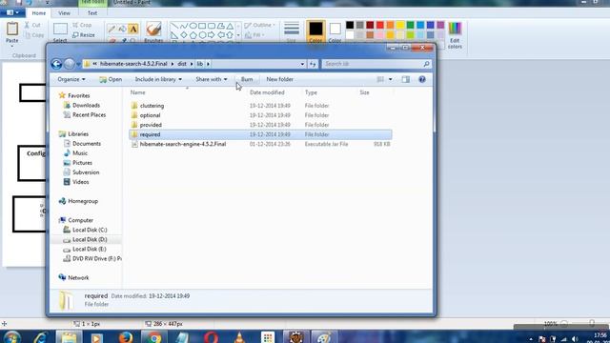
Task: Choose the Oval shape in Paint's shapes gallery
Action: pos(193,26)
